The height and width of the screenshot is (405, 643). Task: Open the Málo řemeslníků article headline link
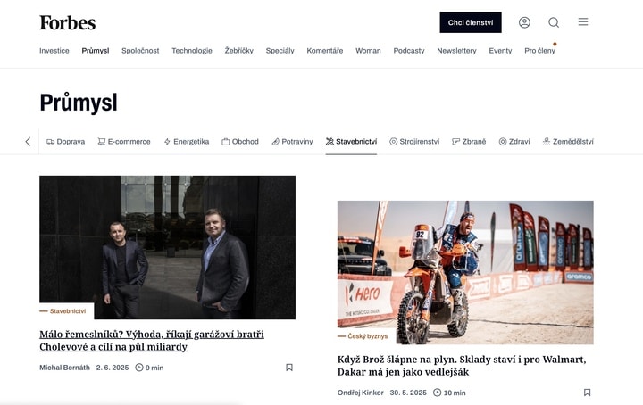152,340
